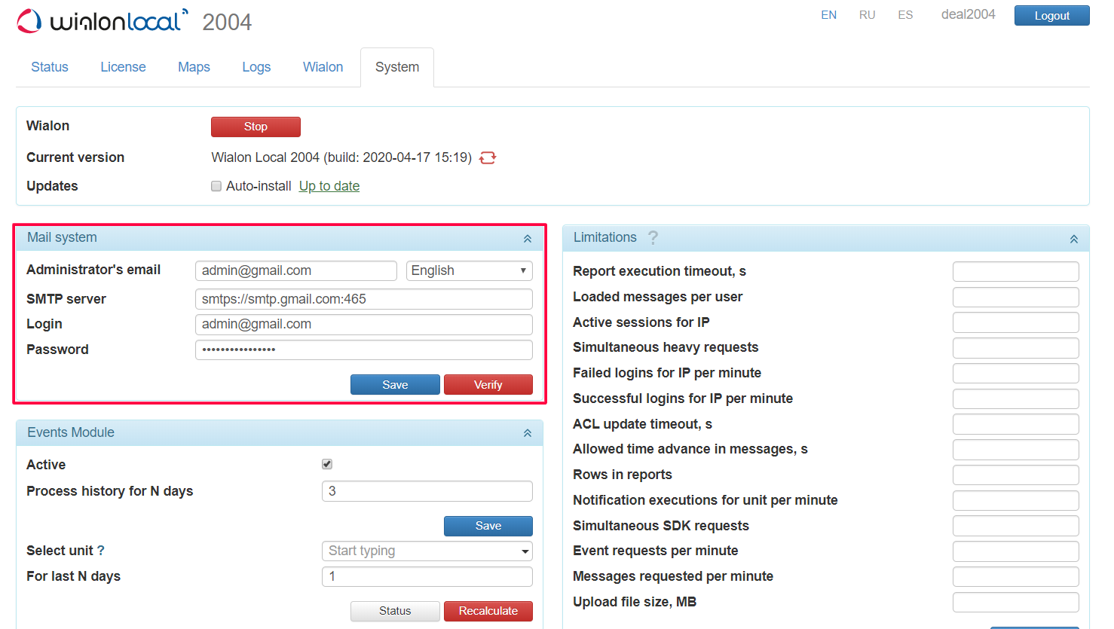
Task: Collapse the Events Module panel
Action: pos(528,432)
